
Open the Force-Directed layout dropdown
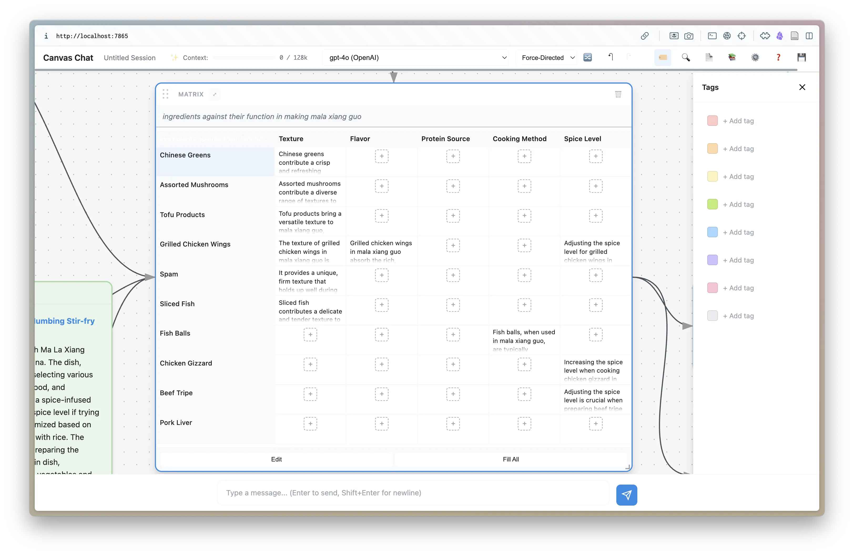pyautogui.click(x=547, y=57)
